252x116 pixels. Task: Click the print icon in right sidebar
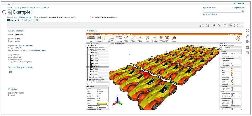point(248,47)
